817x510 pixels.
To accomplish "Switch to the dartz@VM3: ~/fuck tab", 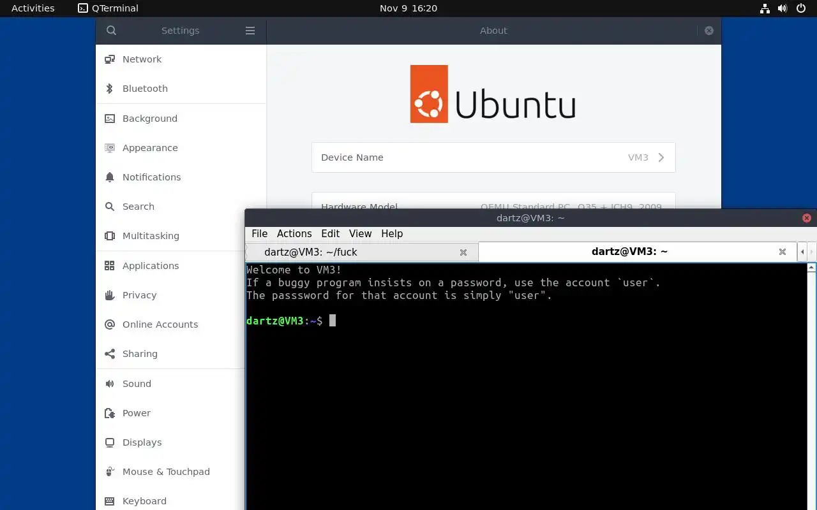I will point(363,252).
